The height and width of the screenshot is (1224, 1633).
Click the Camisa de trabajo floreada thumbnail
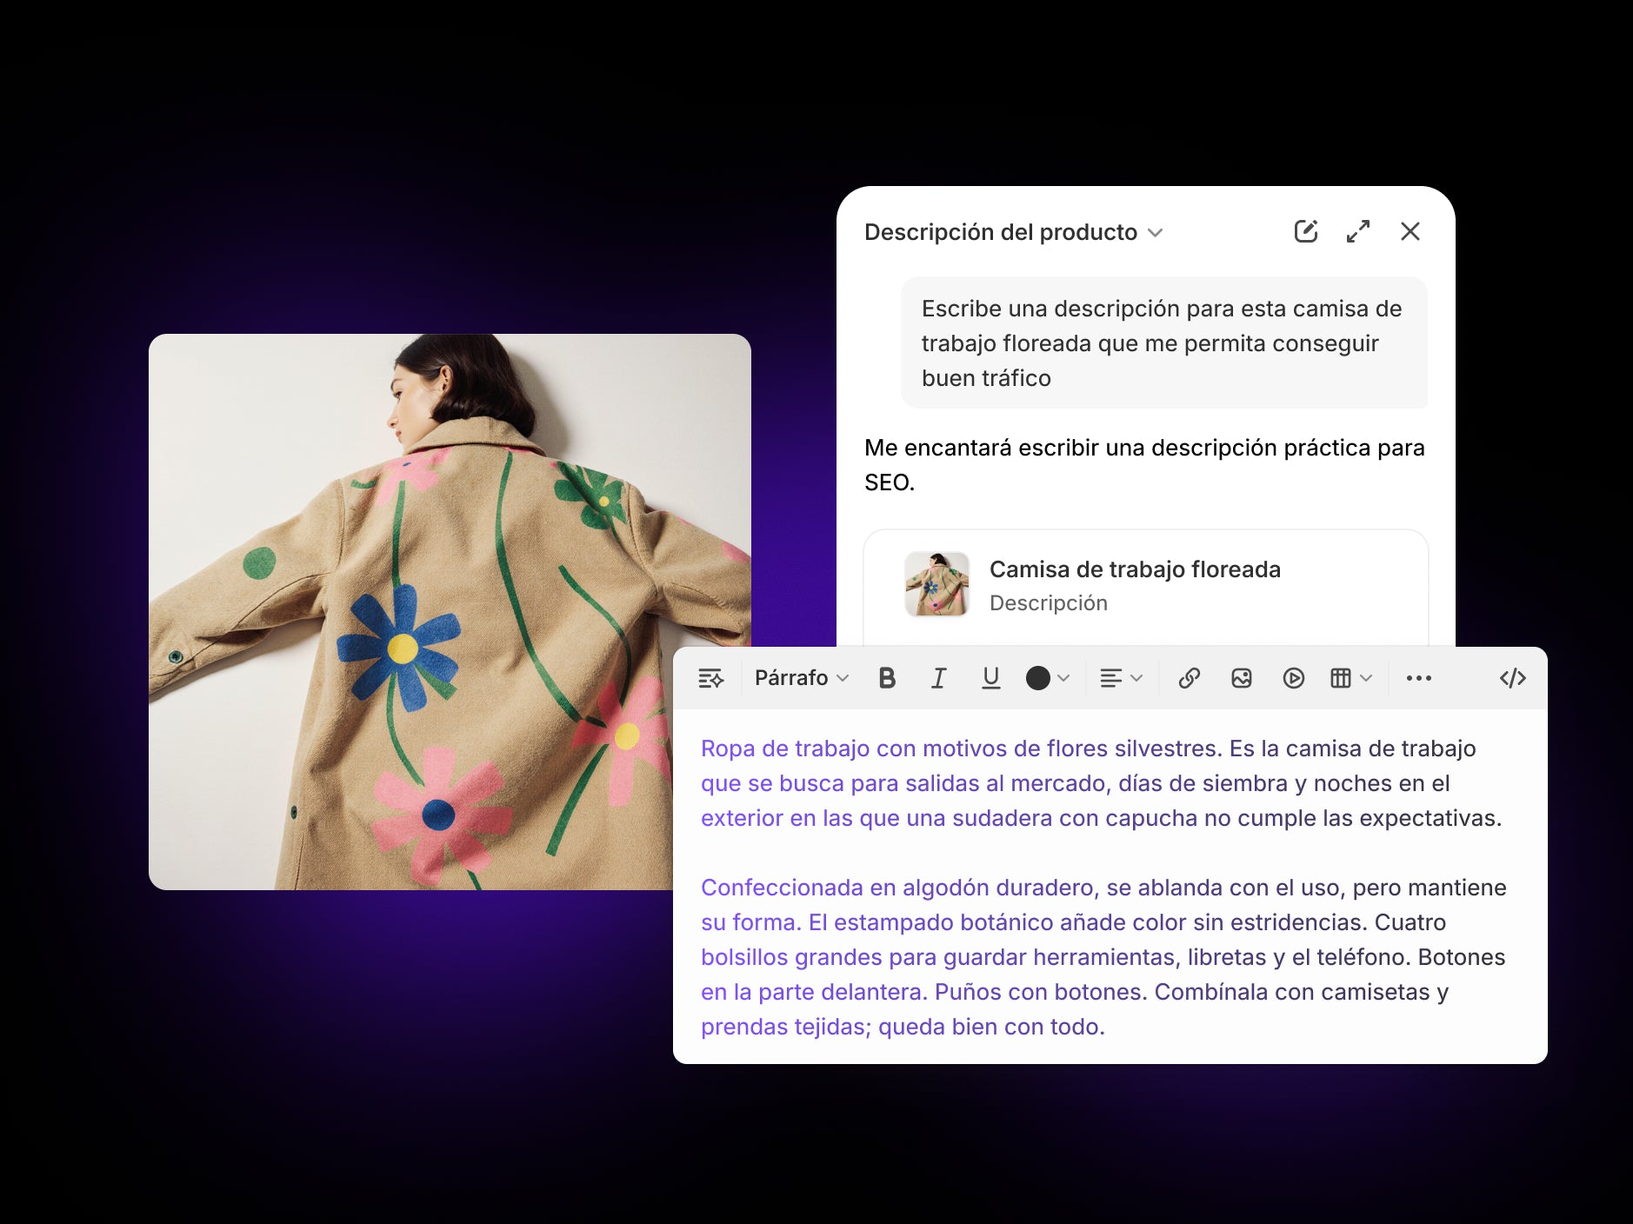click(937, 584)
